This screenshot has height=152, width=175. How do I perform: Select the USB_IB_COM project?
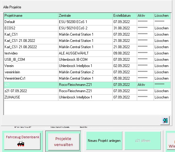coord(31,60)
